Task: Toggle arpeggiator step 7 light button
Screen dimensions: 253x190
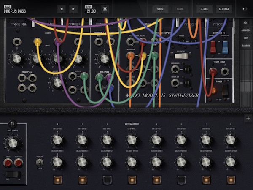Action: tap(206, 180)
